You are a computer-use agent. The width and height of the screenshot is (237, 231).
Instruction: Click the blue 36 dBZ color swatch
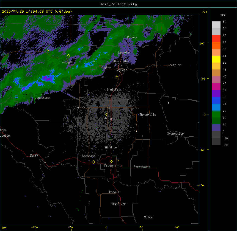pos(216,100)
